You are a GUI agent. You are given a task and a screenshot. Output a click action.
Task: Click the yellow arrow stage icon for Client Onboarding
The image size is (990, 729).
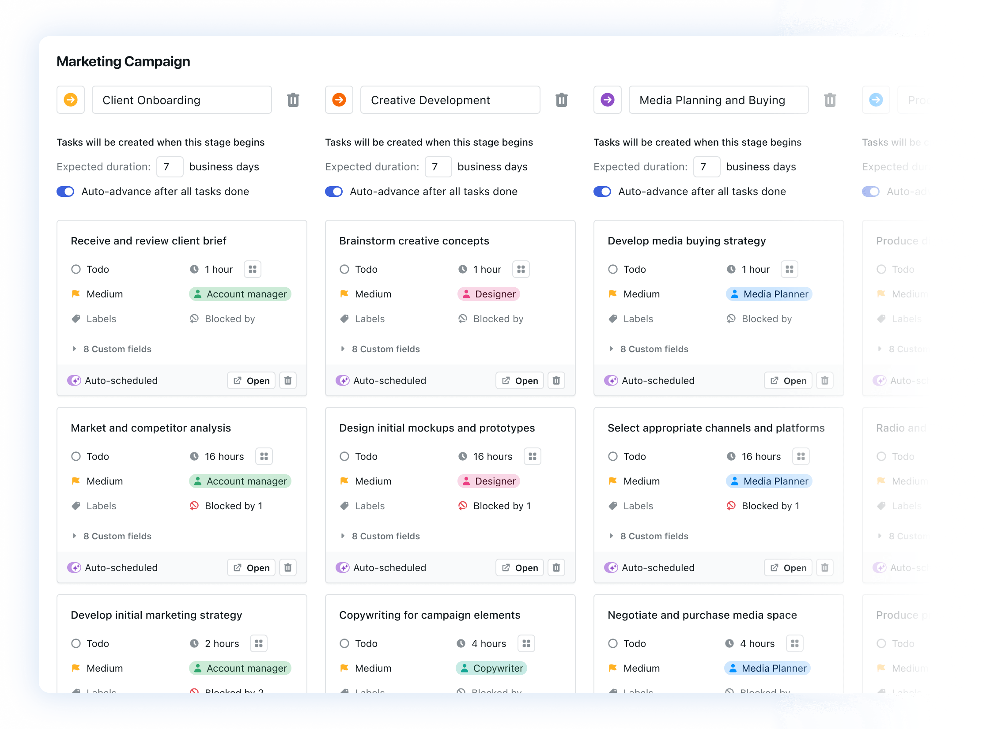click(x=71, y=100)
